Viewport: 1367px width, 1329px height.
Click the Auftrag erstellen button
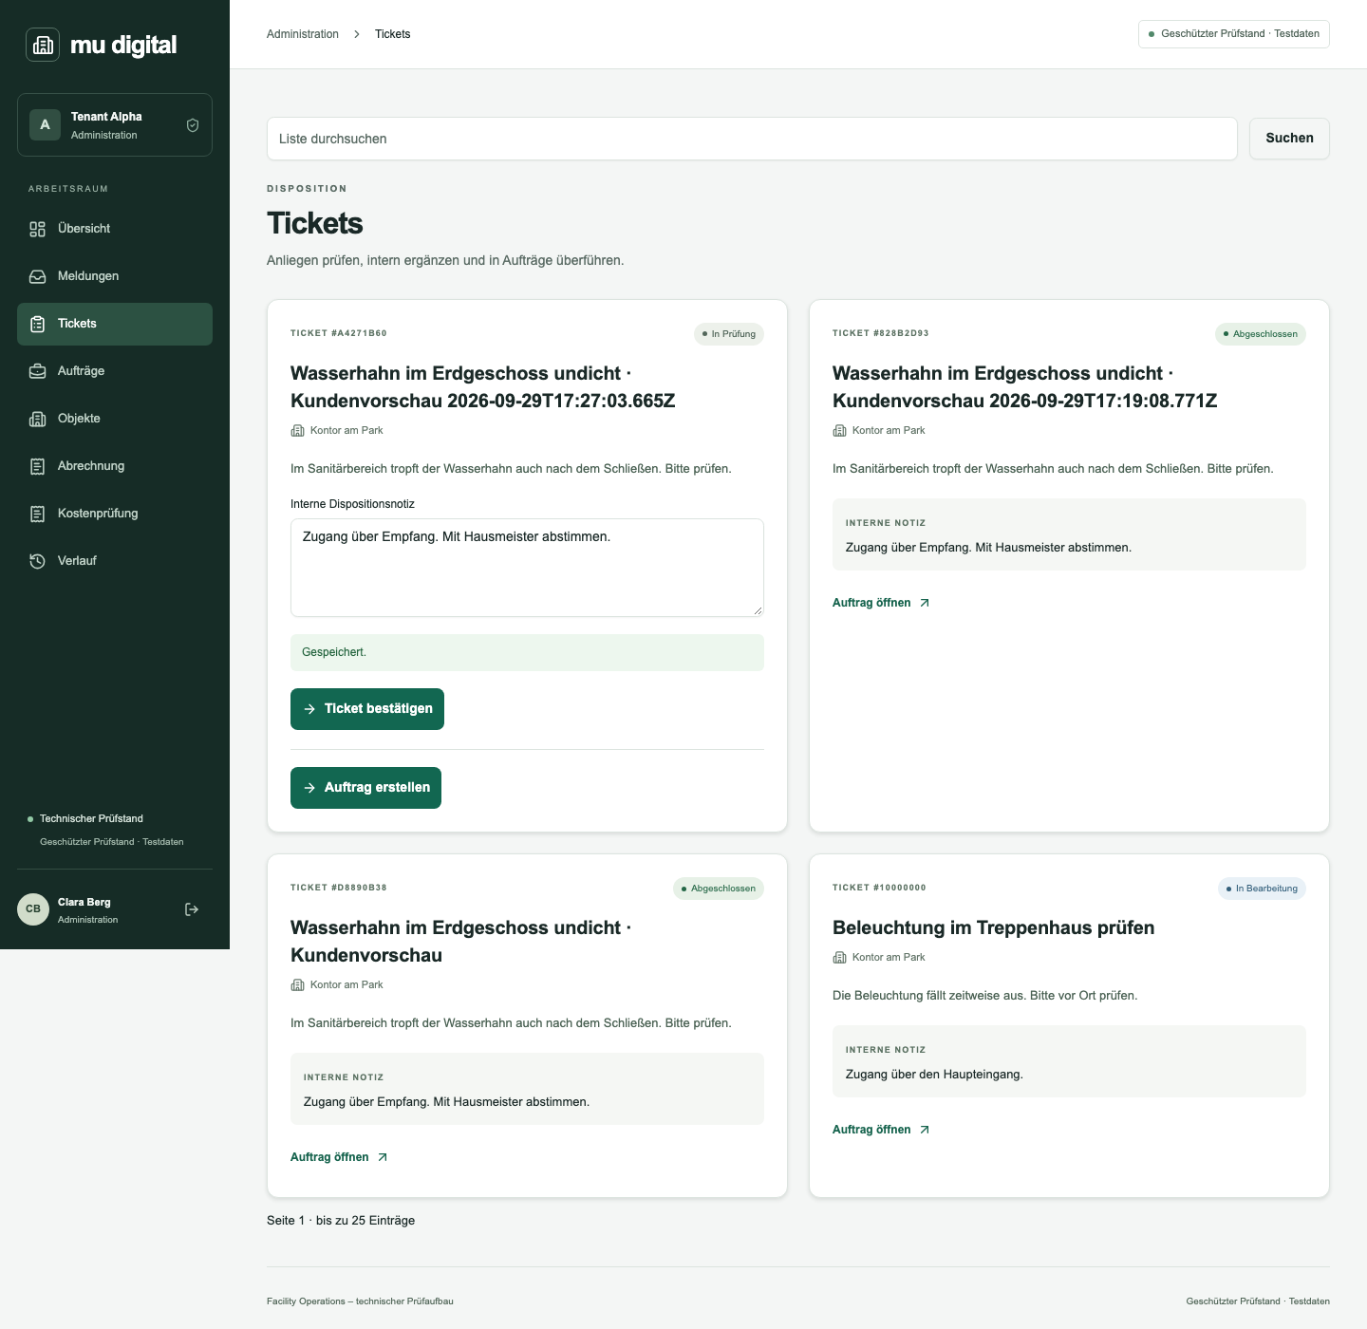tap(365, 788)
